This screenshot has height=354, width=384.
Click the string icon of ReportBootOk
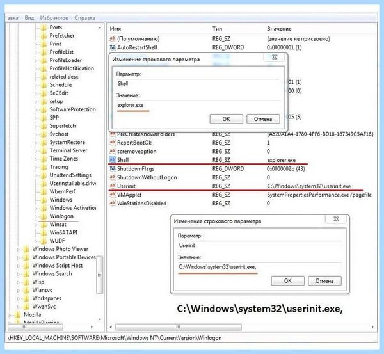click(113, 143)
